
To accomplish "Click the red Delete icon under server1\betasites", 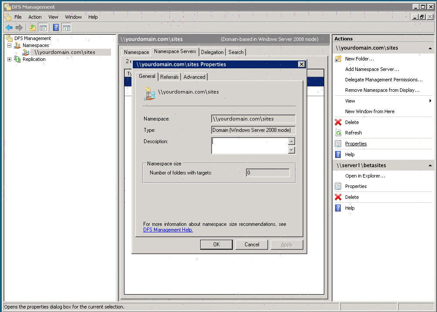I will click(x=338, y=197).
